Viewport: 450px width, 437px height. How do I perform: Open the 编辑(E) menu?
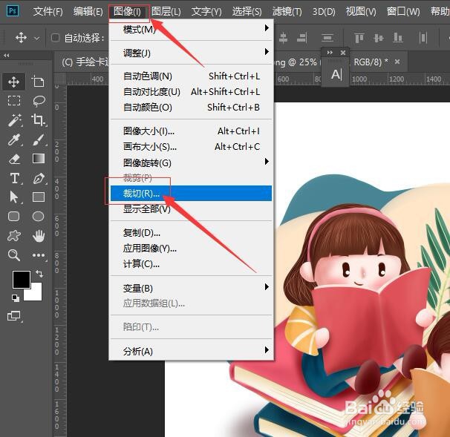88,11
